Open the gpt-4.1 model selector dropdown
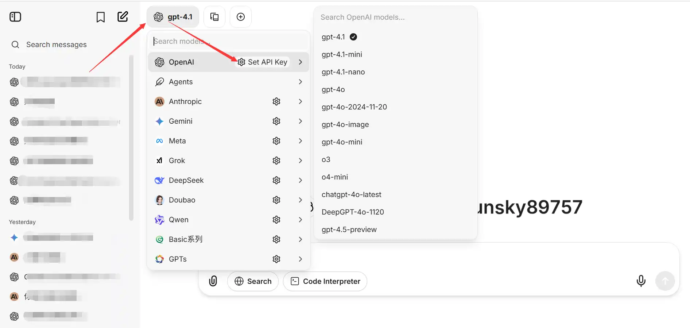The width and height of the screenshot is (690, 328). [x=173, y=17]
